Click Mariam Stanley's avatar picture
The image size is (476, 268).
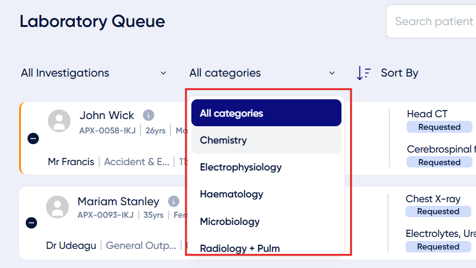pos(57,207)
